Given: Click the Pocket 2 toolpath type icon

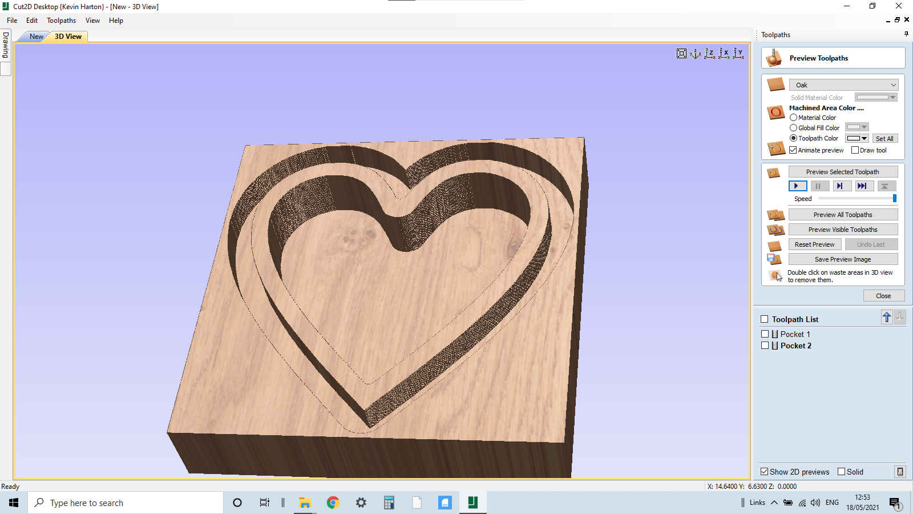Looking at the screenshot, I should pyautogui.click(x=775, y=346).
